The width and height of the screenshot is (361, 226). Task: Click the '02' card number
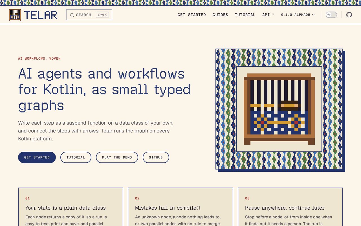click(137, 198)
